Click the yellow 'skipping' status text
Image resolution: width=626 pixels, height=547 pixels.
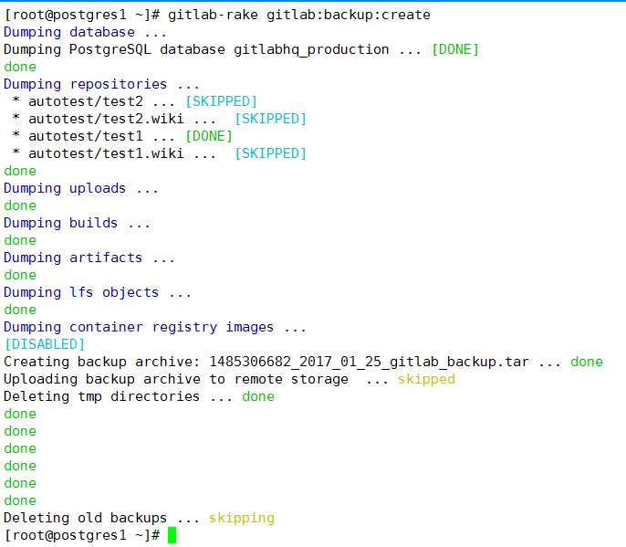242,518
